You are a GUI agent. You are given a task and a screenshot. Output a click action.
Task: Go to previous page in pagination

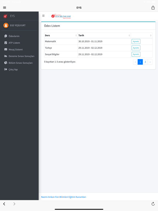coord(135,62)
